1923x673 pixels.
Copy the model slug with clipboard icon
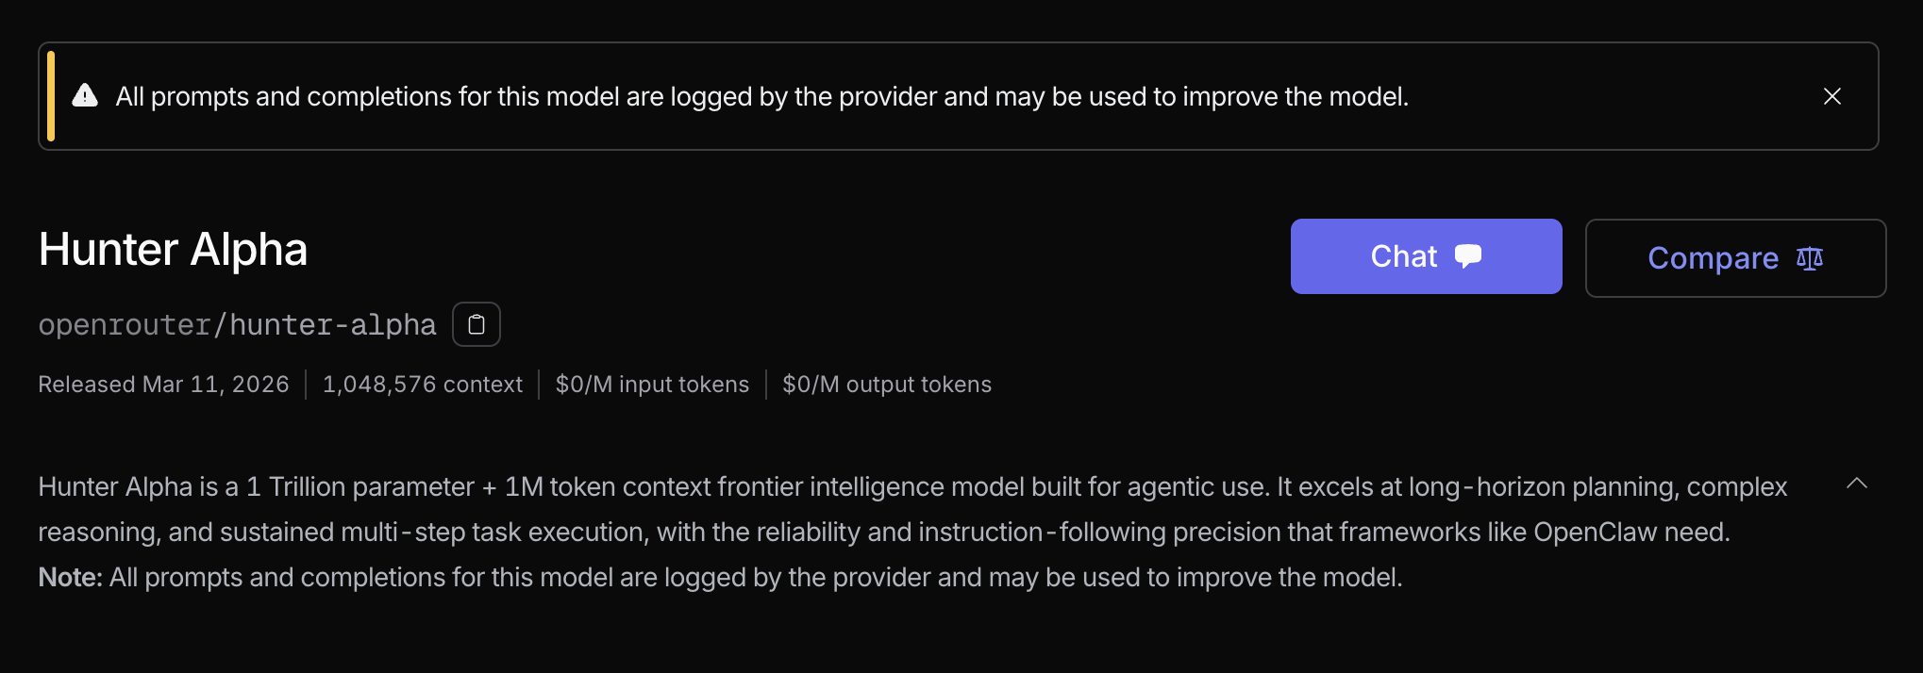point(477,324)
